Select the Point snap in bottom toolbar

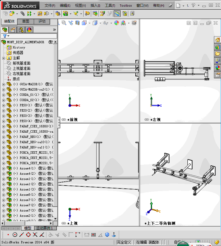pyautogui.click(x=8, y=235)
